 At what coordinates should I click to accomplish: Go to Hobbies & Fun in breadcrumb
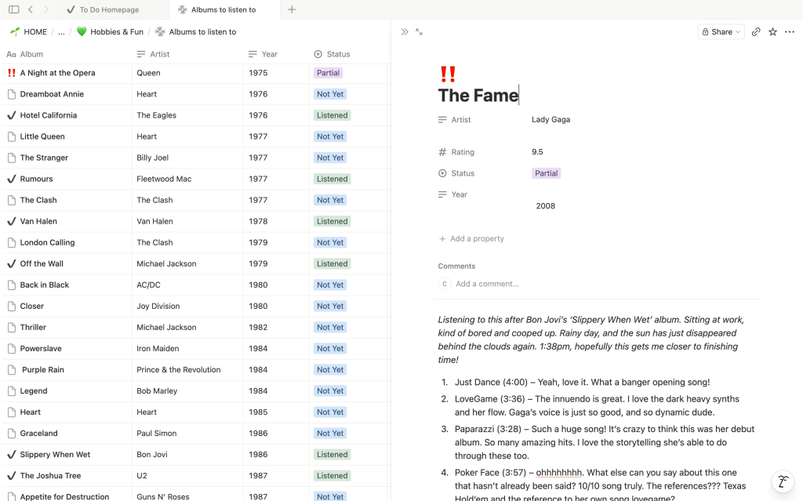click(116, 32)
